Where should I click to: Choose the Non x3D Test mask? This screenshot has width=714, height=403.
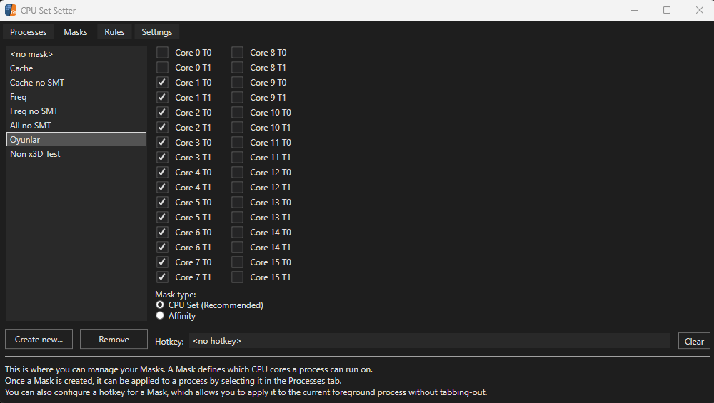tap(76, 154)
